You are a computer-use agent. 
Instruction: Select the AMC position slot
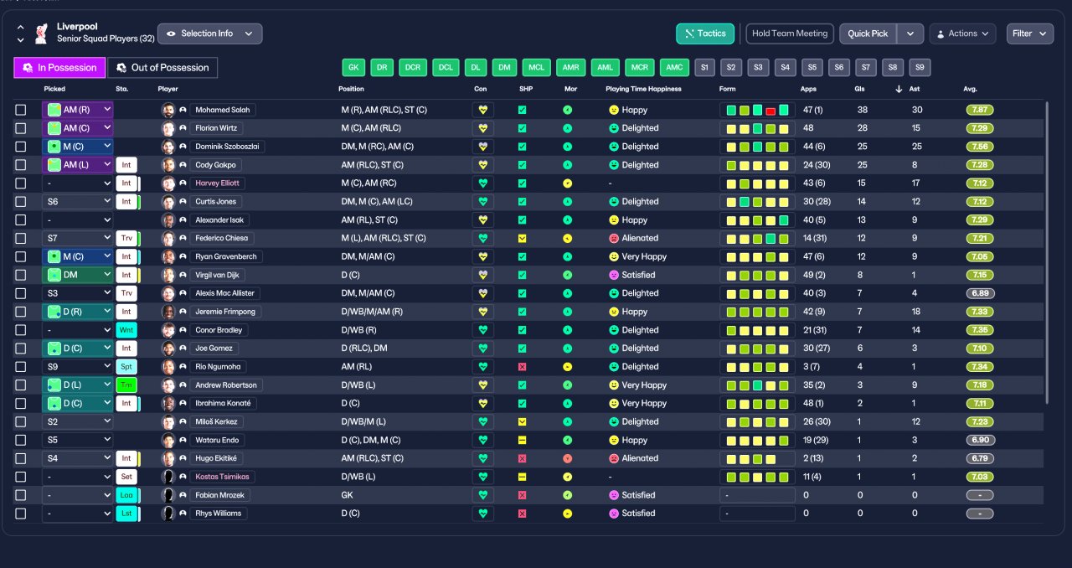click(673, 68)
